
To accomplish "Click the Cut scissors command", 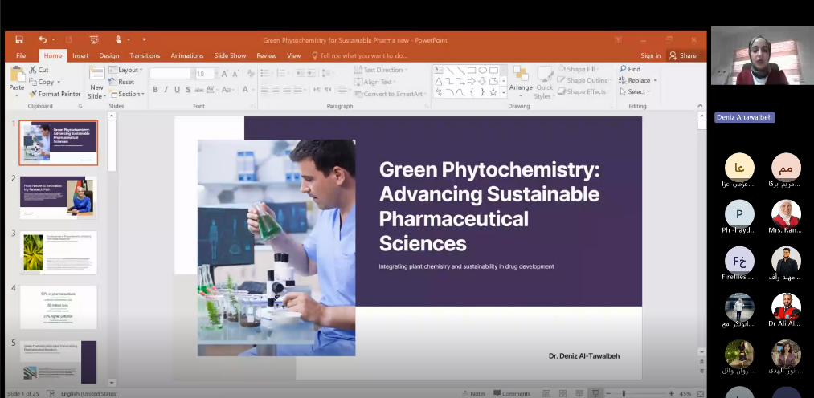I will [38, 70].
